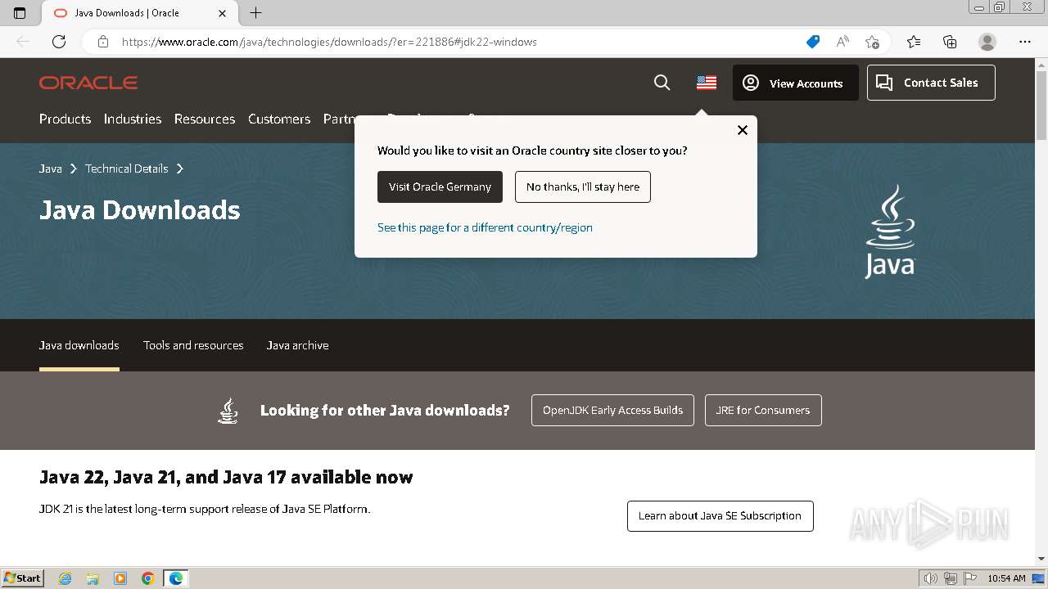Screen dimensions: 1048x589
Task: Open browser Collections
Action: pos(950,42)
